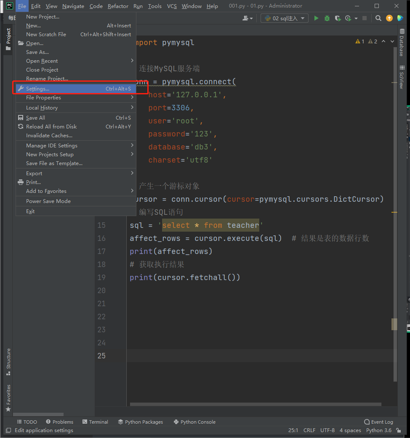The height and width of the screenshot is (438, 410).
Task: Toggle Power Save Mode in File menu
Action: [48, 201]
